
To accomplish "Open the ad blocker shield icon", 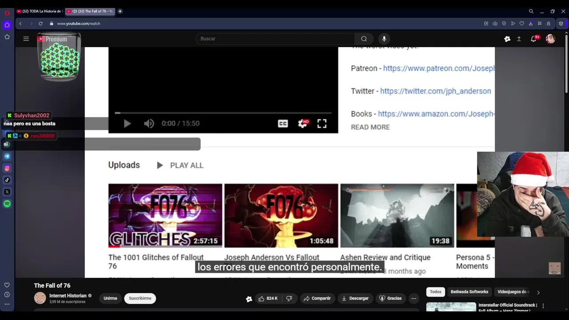I will 504,24.
